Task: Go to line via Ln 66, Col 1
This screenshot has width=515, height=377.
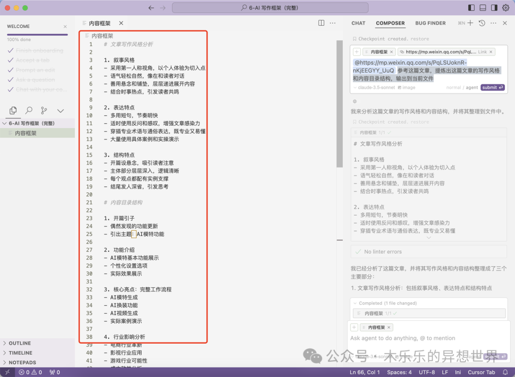Action: [365, 372]
